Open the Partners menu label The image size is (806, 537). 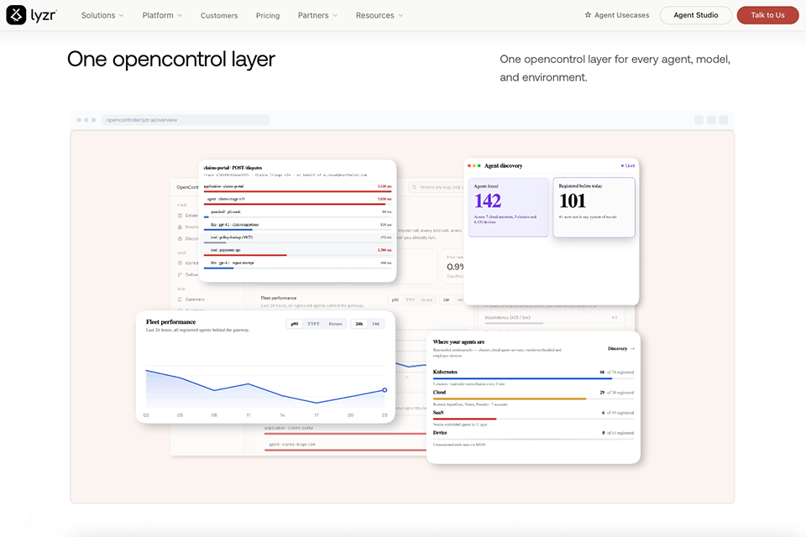point(313,15)
